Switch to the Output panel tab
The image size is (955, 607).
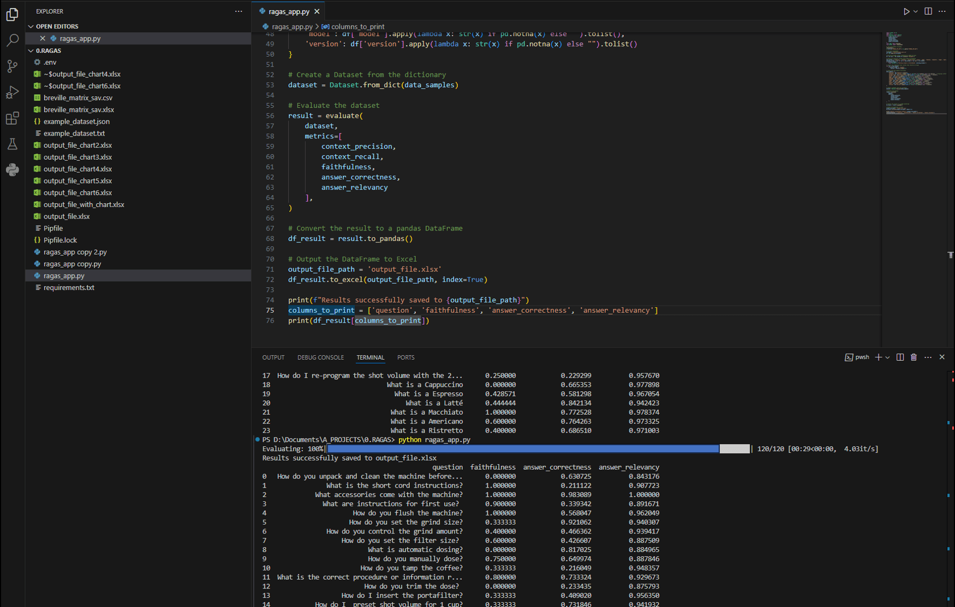273,357
